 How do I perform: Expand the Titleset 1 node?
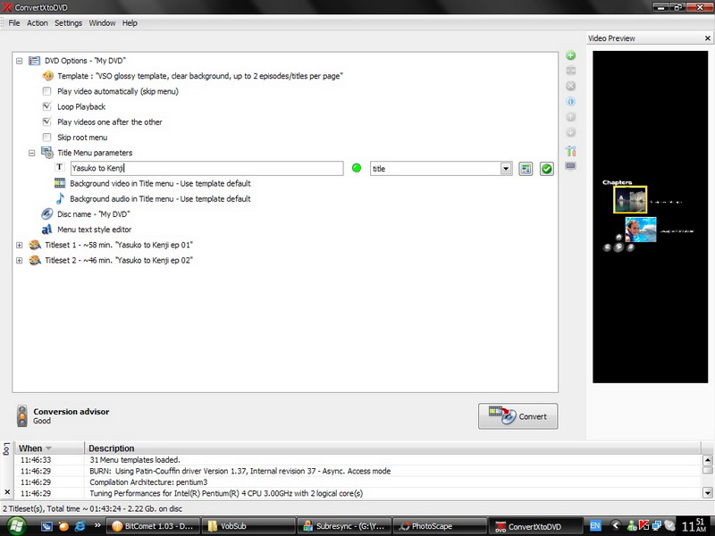(19, 245)
